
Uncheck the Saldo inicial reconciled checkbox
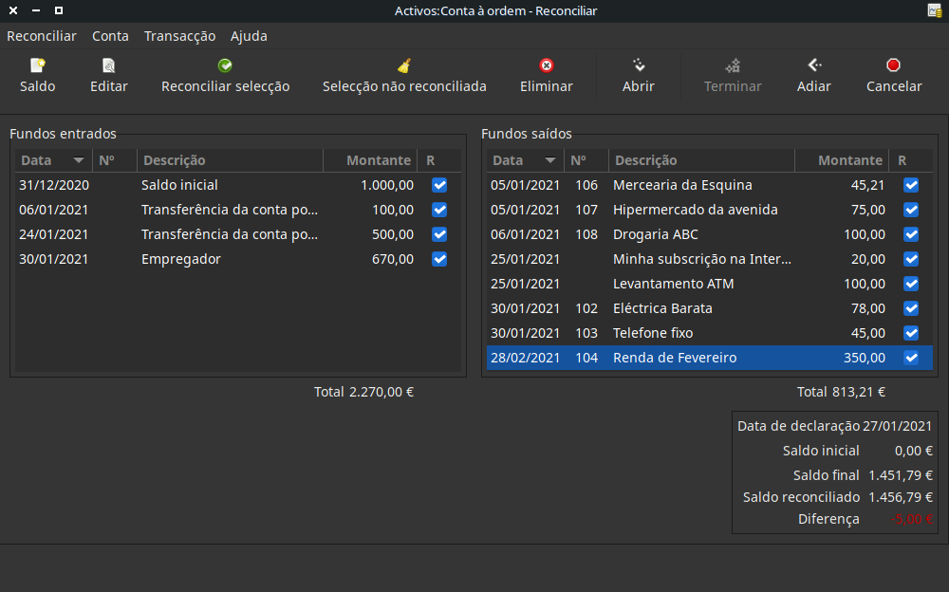pyautogui.click(x=439, y=185)
